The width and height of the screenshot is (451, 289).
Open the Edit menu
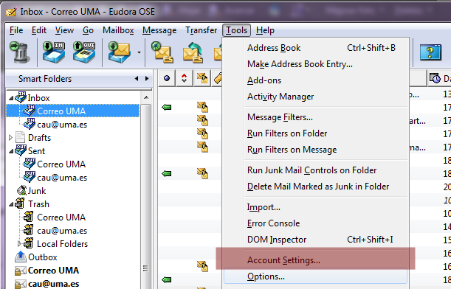pyautogui.click(x=39, y=30)
